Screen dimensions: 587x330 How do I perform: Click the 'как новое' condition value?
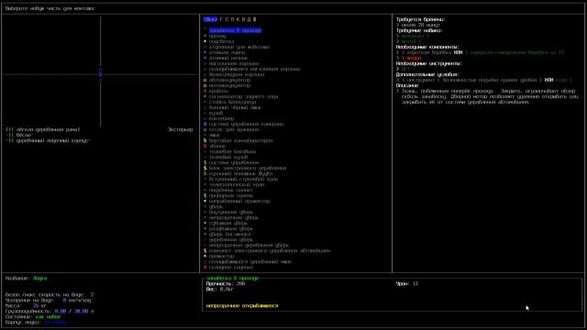48,316
